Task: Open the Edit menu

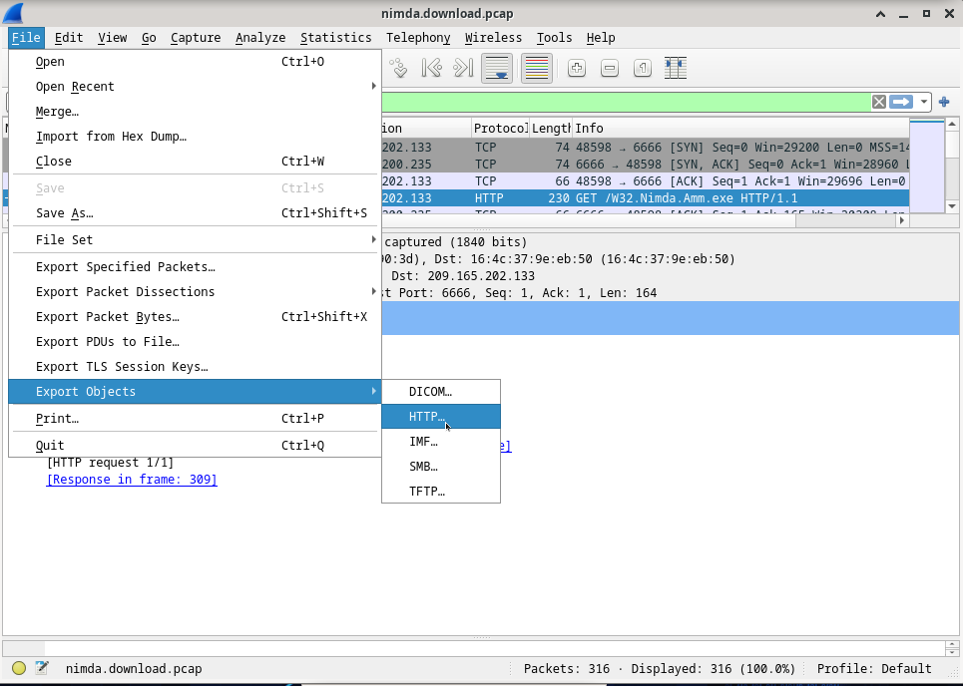Action: pyautogui.click(x=69, y=38)
